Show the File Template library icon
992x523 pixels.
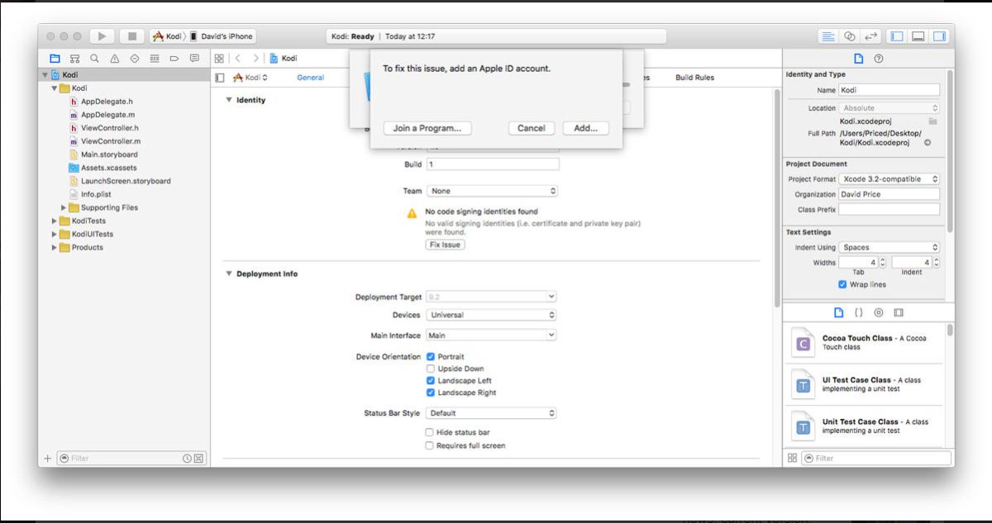pos(838,313)
